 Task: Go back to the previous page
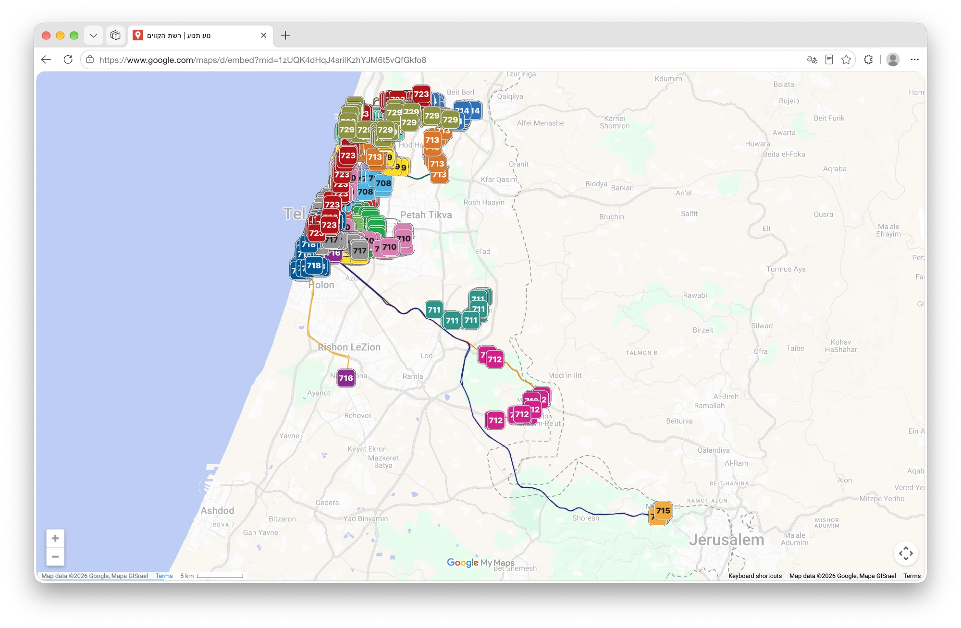[46, 60]
